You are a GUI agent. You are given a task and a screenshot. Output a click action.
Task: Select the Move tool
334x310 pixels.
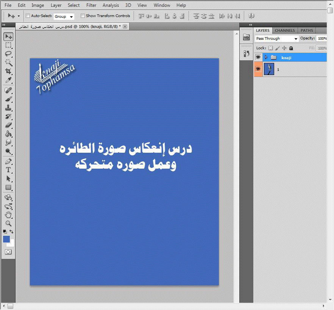(8, 36)
